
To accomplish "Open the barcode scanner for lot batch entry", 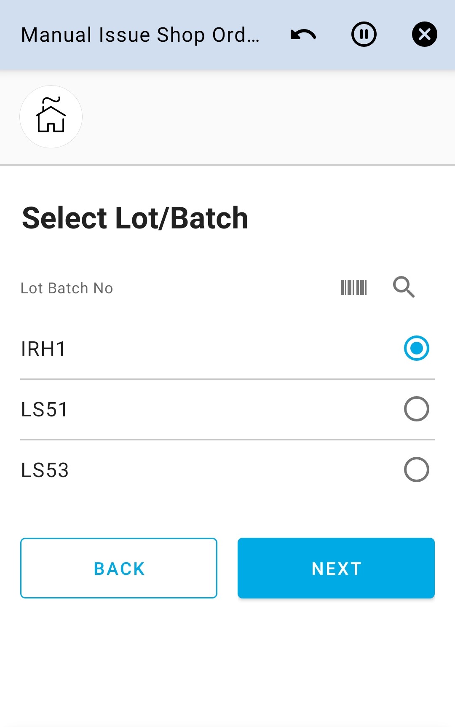I will [354, 288].
